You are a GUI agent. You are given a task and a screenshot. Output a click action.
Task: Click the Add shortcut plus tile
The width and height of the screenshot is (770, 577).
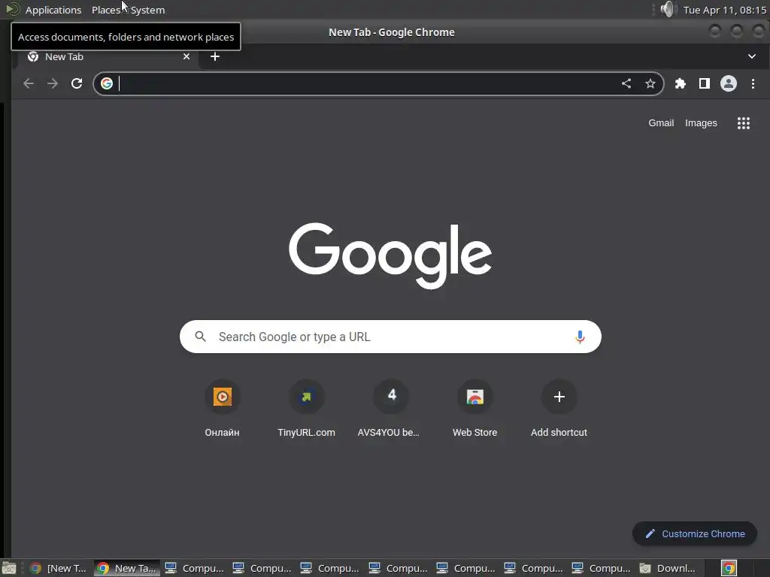pyautogui.click(x=559, y=409)
